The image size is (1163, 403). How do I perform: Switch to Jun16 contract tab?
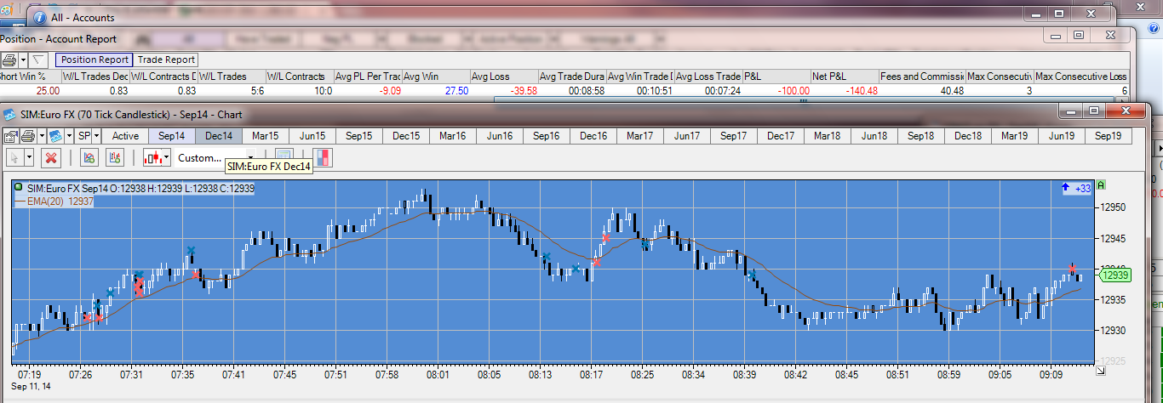point(499,136)
